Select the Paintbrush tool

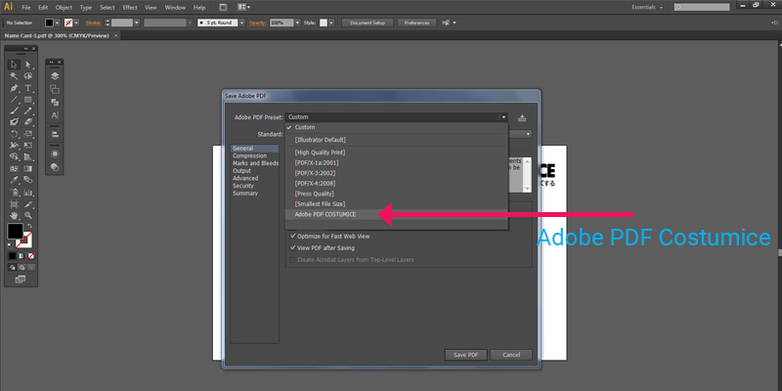(14, 110)
